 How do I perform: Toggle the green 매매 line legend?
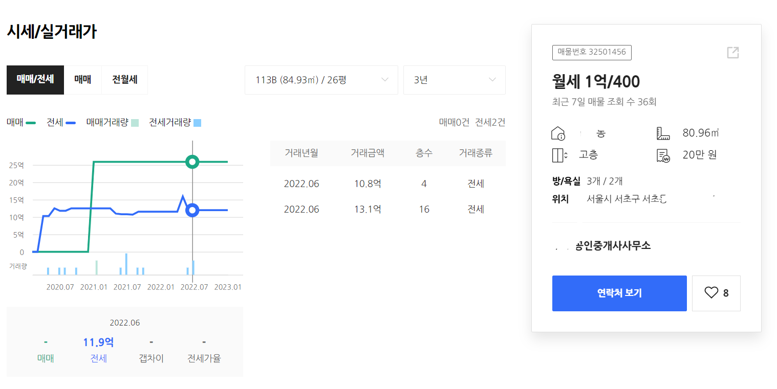point(21,123)
